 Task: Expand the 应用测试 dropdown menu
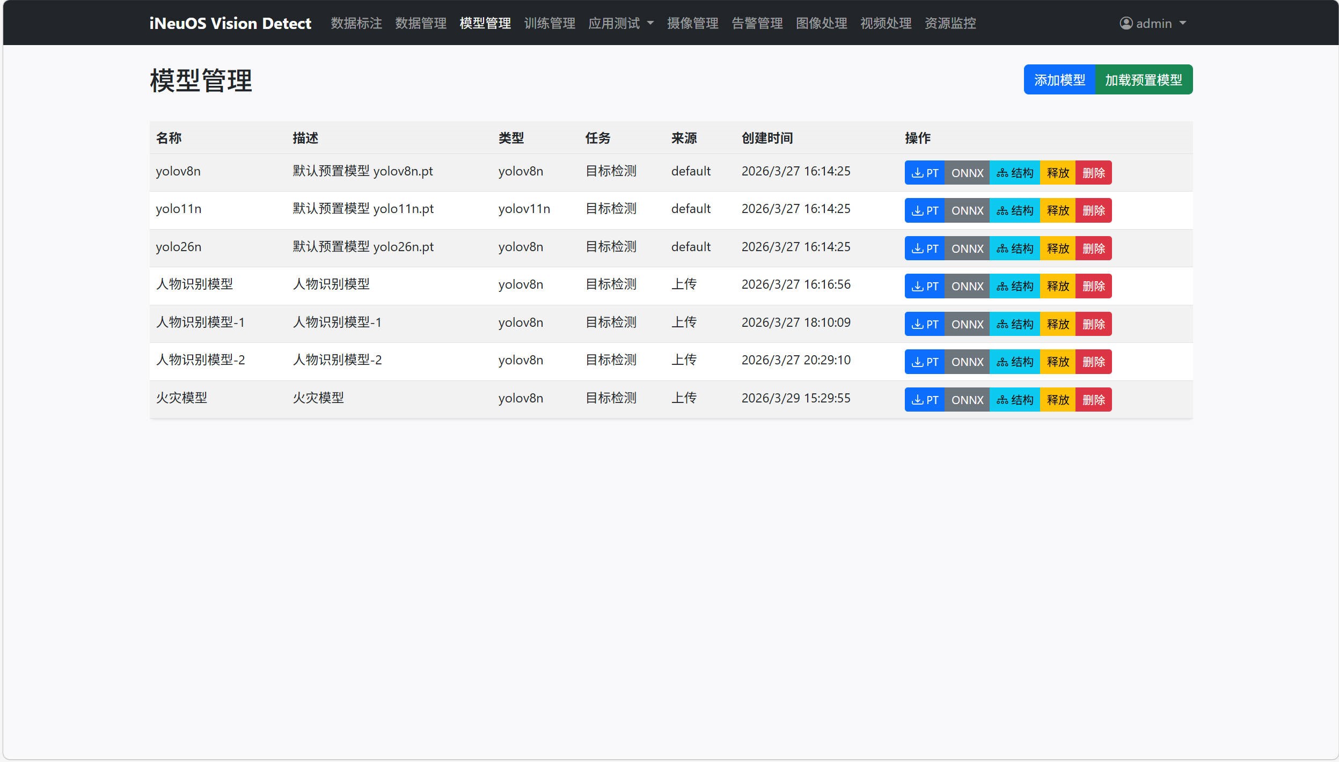tap(620, 23)
